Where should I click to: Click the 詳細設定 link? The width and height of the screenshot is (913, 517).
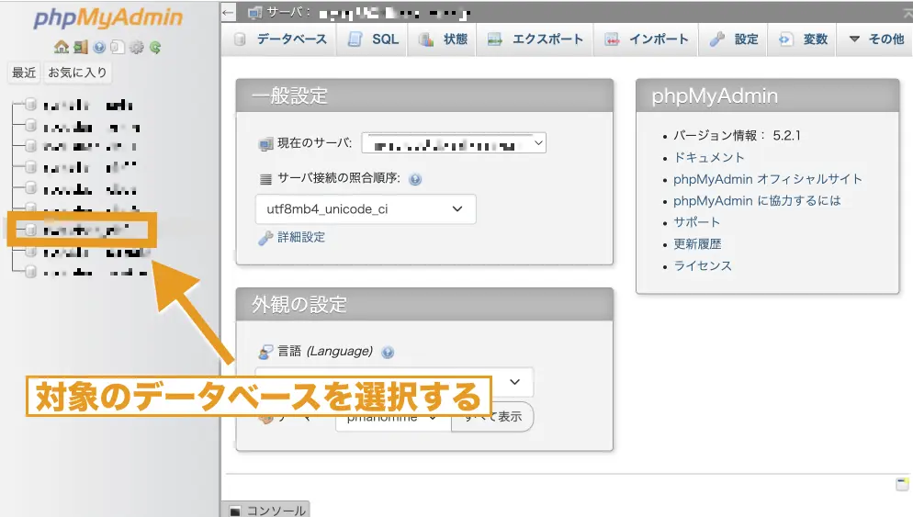(300, 237)
